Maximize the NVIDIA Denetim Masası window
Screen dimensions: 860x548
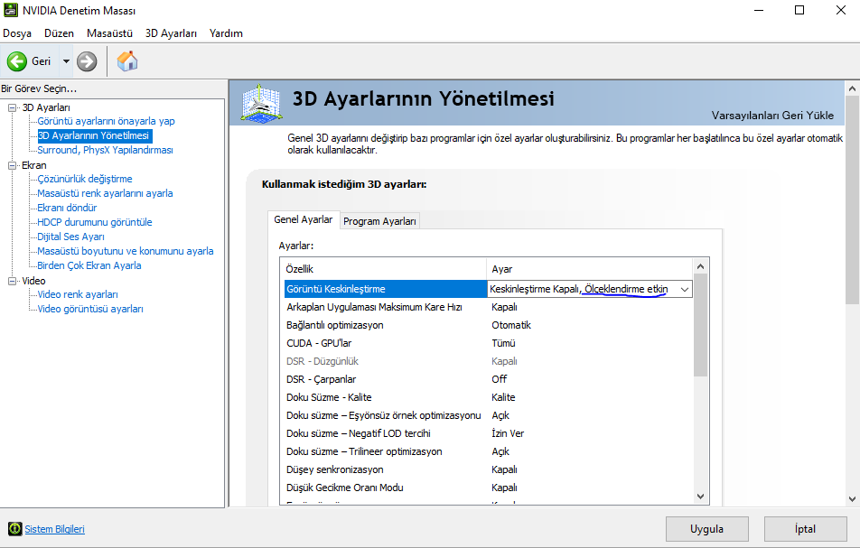point(799,11)
